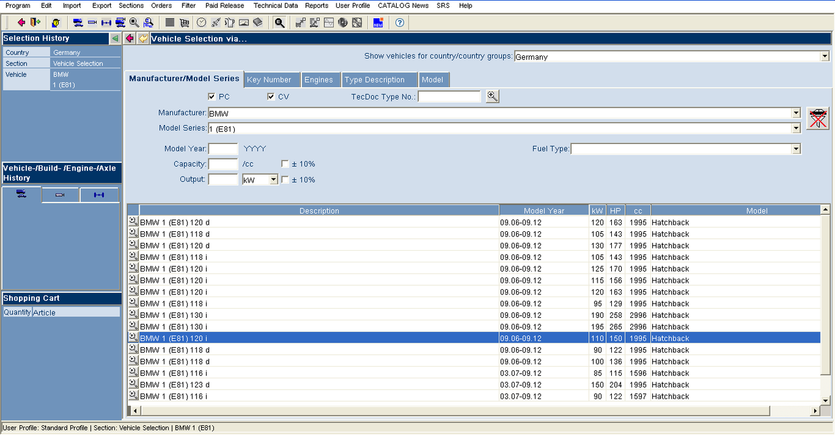This screenshot has height=435, width=835.
Task: Click the parts list lines icon in toolbar
Action: [170, 23]
